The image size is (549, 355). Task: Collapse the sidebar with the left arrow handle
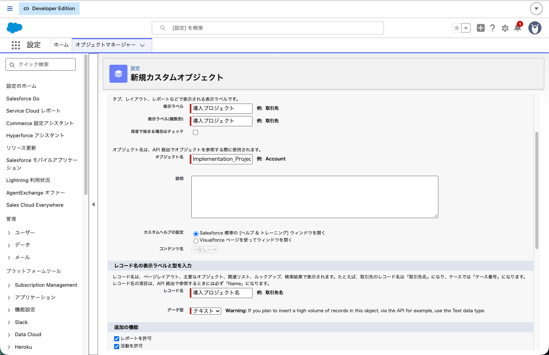[x=93, y=204]
